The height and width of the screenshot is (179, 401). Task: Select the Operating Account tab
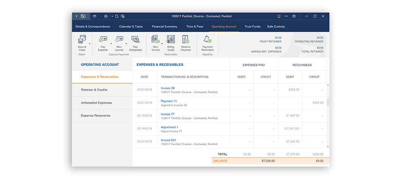click(x=224, y=26)
